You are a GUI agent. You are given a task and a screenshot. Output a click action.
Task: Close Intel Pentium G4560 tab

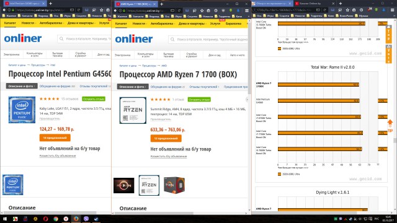pyautogui.click(x=43, y=4)
